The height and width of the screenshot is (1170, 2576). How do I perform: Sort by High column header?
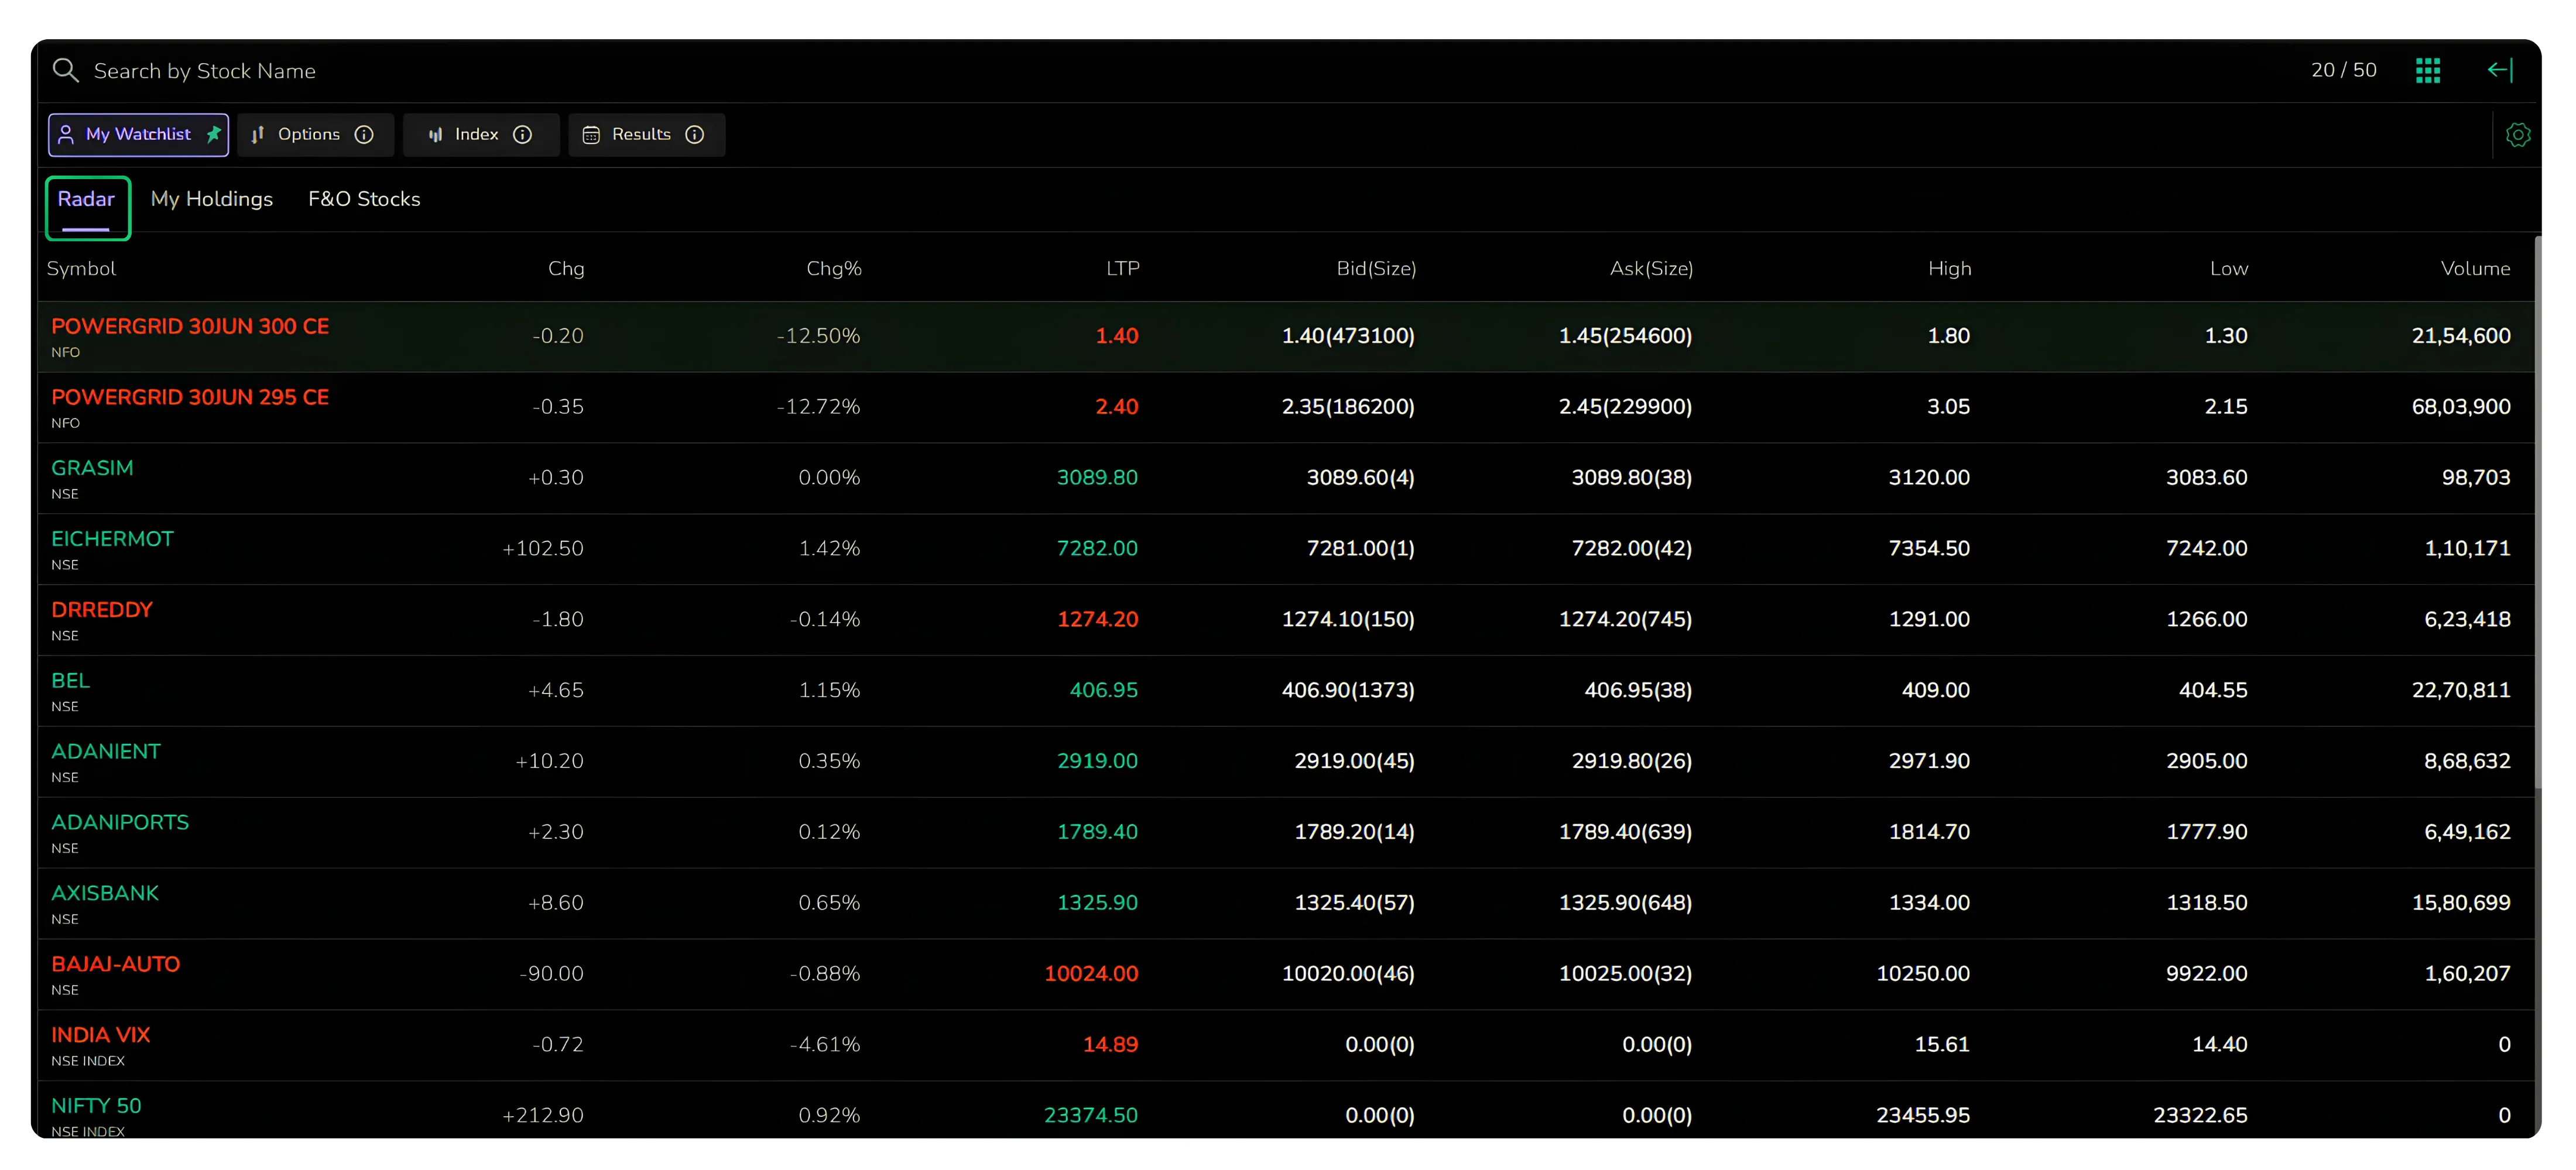pyautogui.click(x=1950, y=268)
